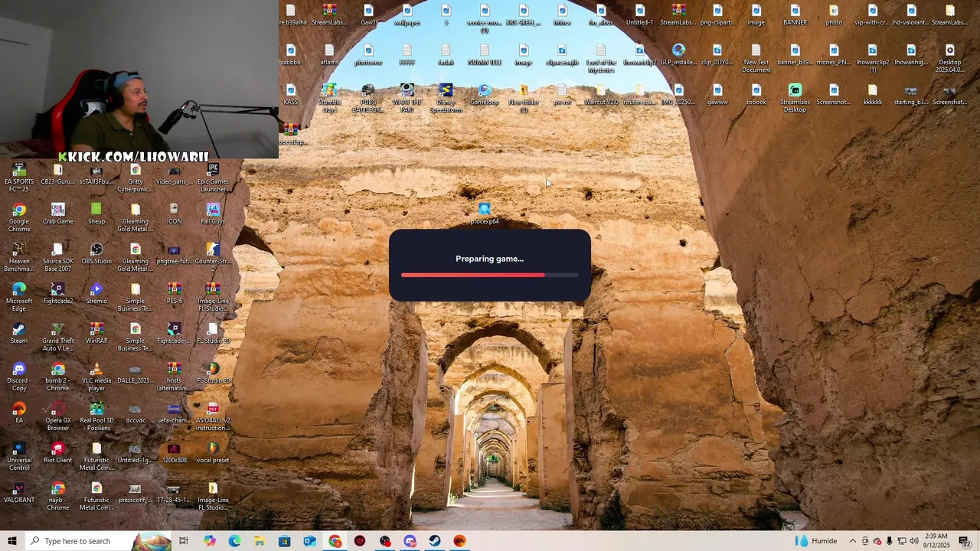The image size is (980, 551).
Task: Switch to Discord in the taskbar
Action: 410,541
